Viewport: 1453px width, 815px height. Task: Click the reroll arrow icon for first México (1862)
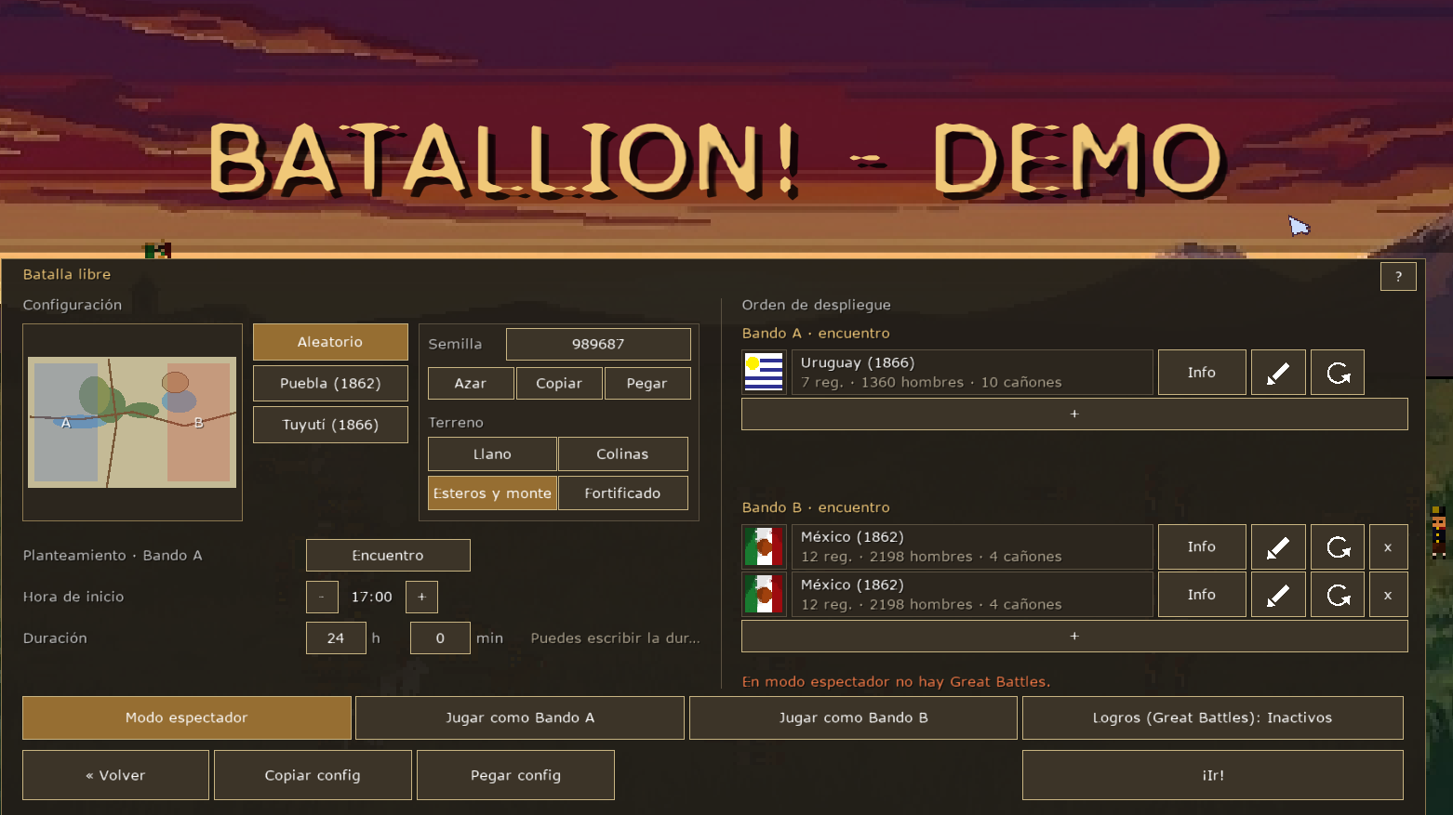(1338, 547)
